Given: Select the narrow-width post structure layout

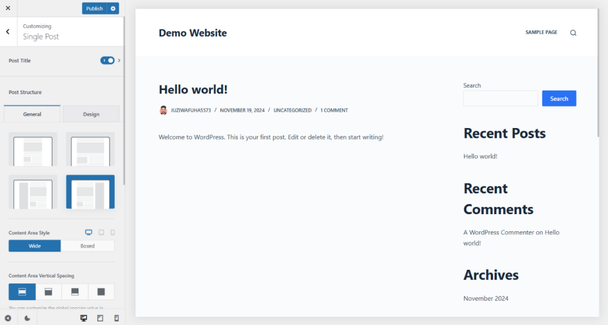Looking at the screenshot, I should tap(33, 149).
